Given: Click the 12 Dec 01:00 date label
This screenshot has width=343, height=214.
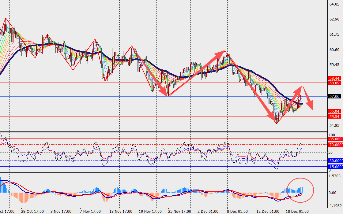Looking at the screenshot, I should (x=268, y=212).
